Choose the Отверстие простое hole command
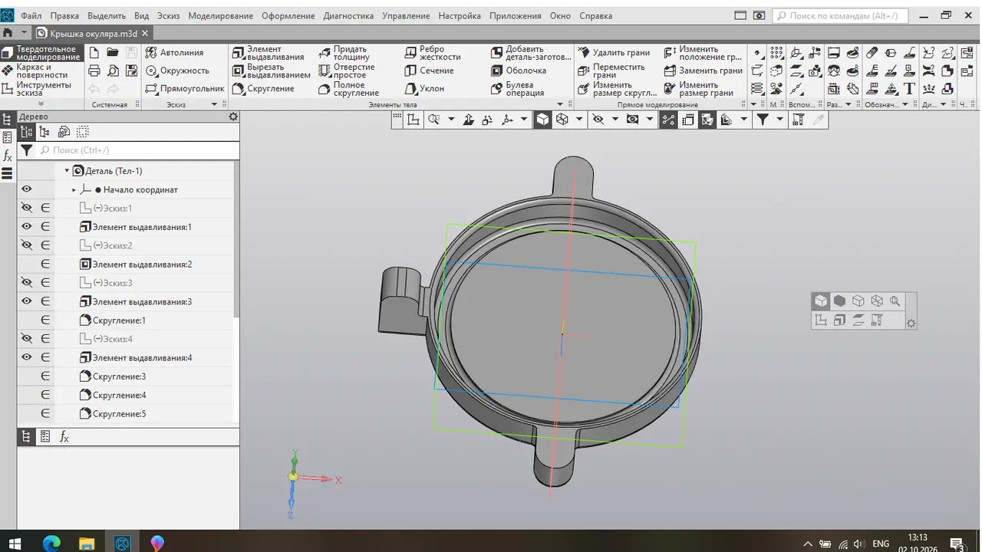982x552 pixels. 347,71
